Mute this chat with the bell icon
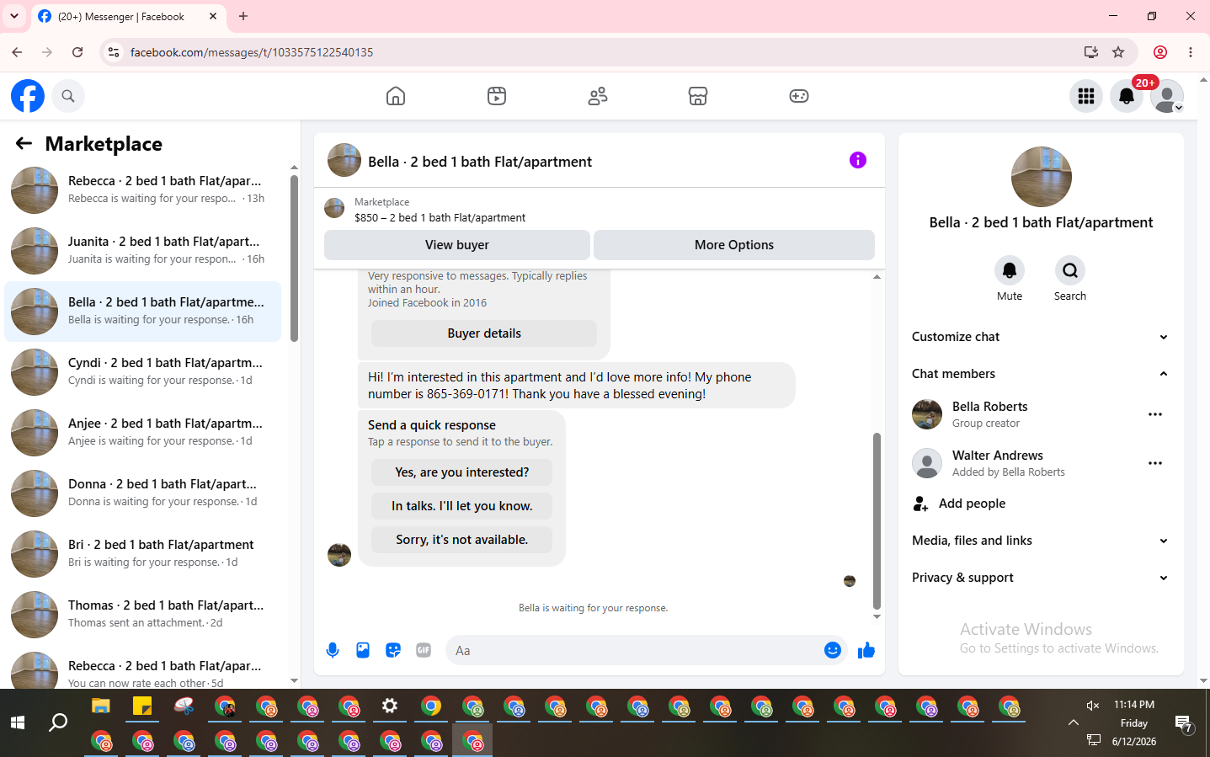The image size is (1210, 757). point(1010,270)
